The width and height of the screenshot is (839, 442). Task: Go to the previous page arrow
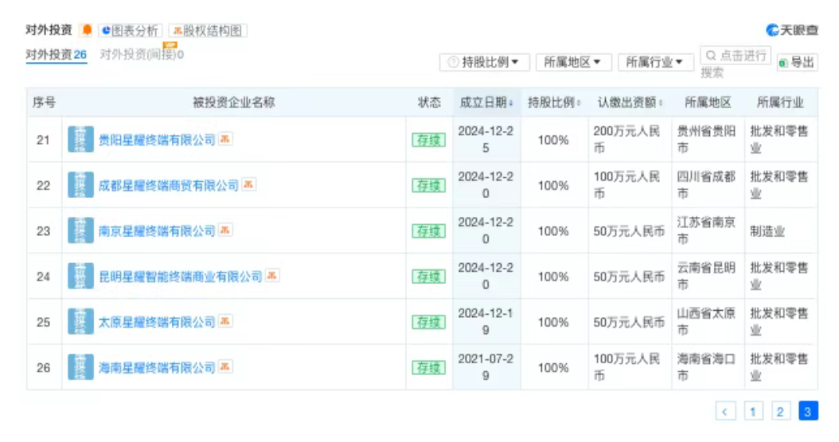coord(725,411)
